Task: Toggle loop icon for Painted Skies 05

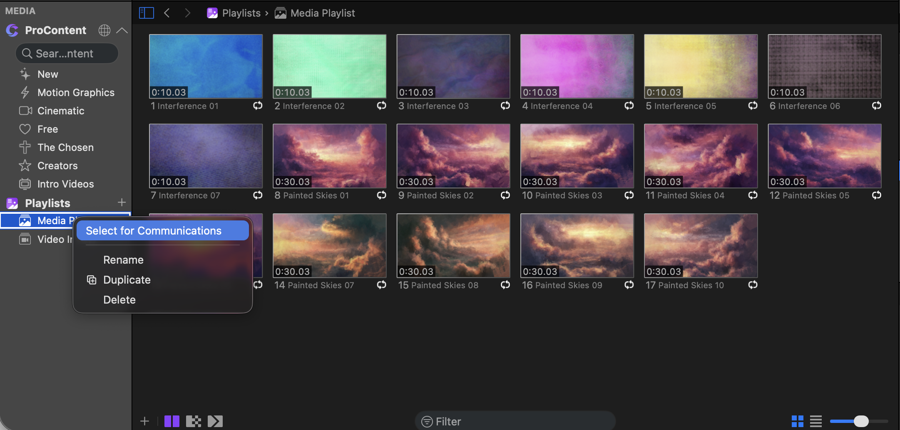Action: click(x=877, y=195)
